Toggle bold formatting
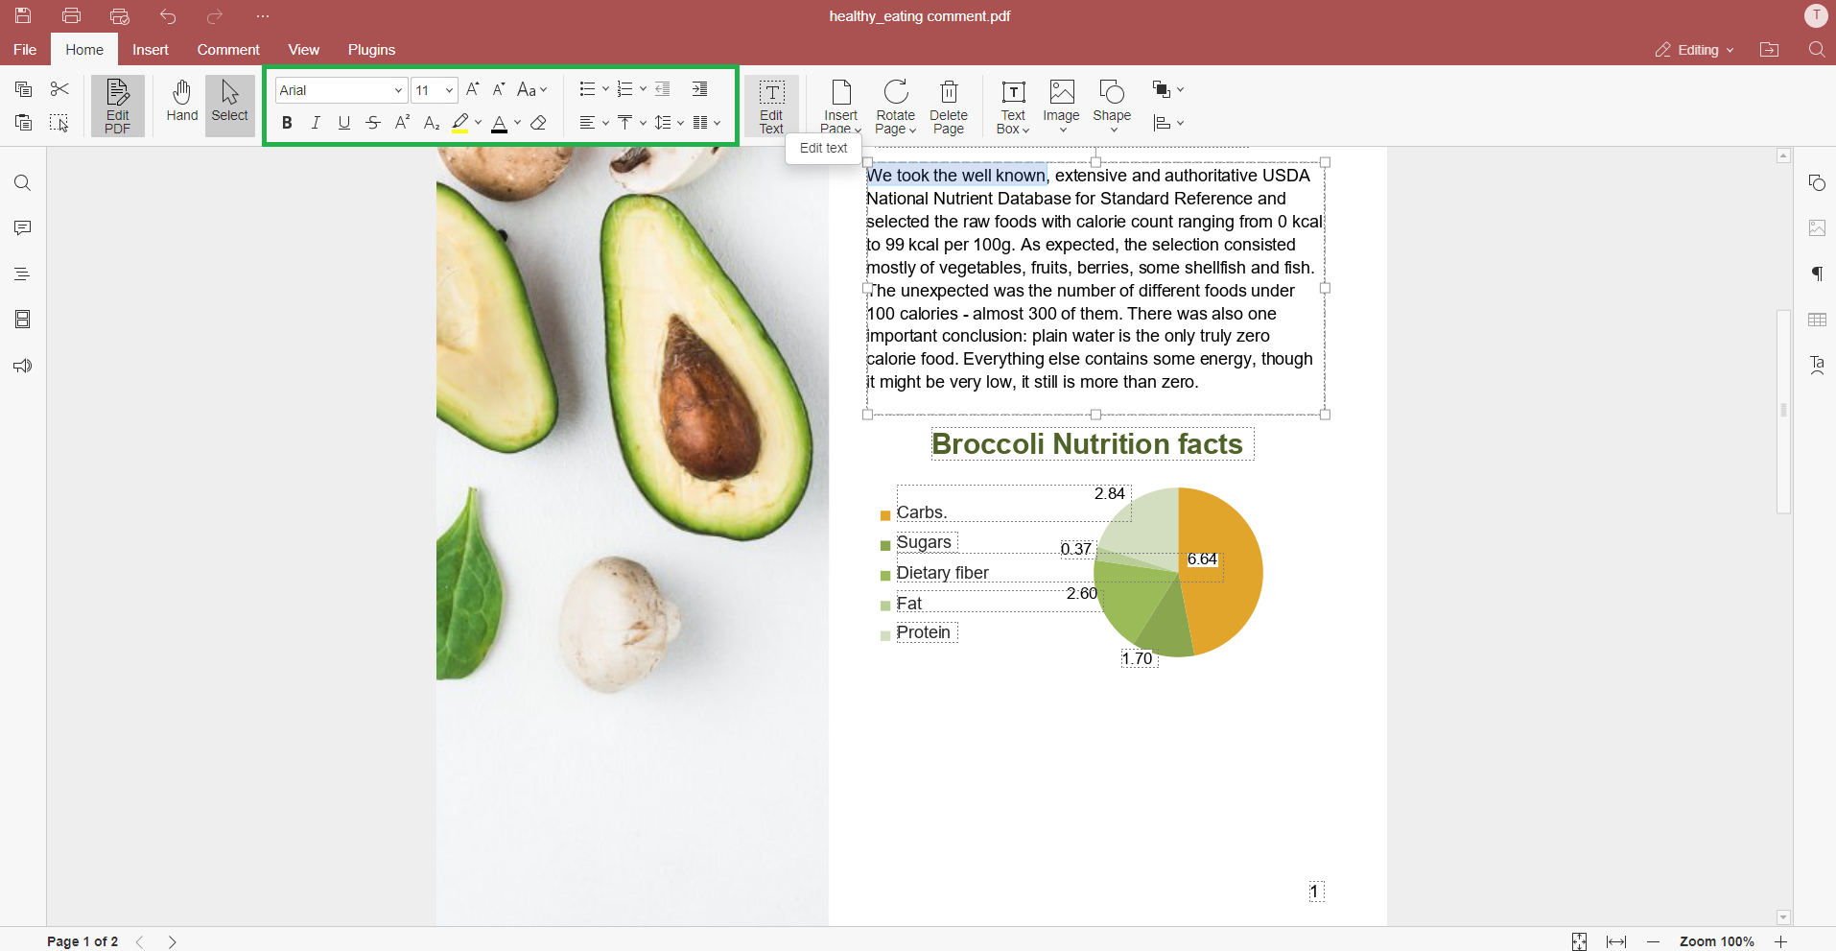Viewport: 1836px width, 951px height. (x=287, y=123)
